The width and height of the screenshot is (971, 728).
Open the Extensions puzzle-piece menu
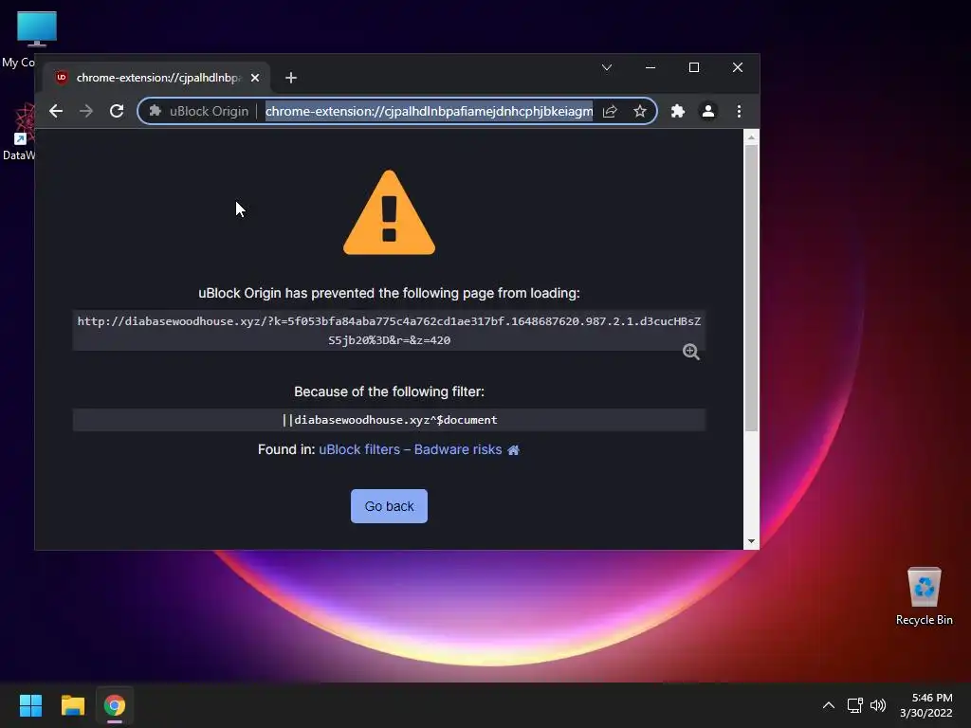pos(678,112)
